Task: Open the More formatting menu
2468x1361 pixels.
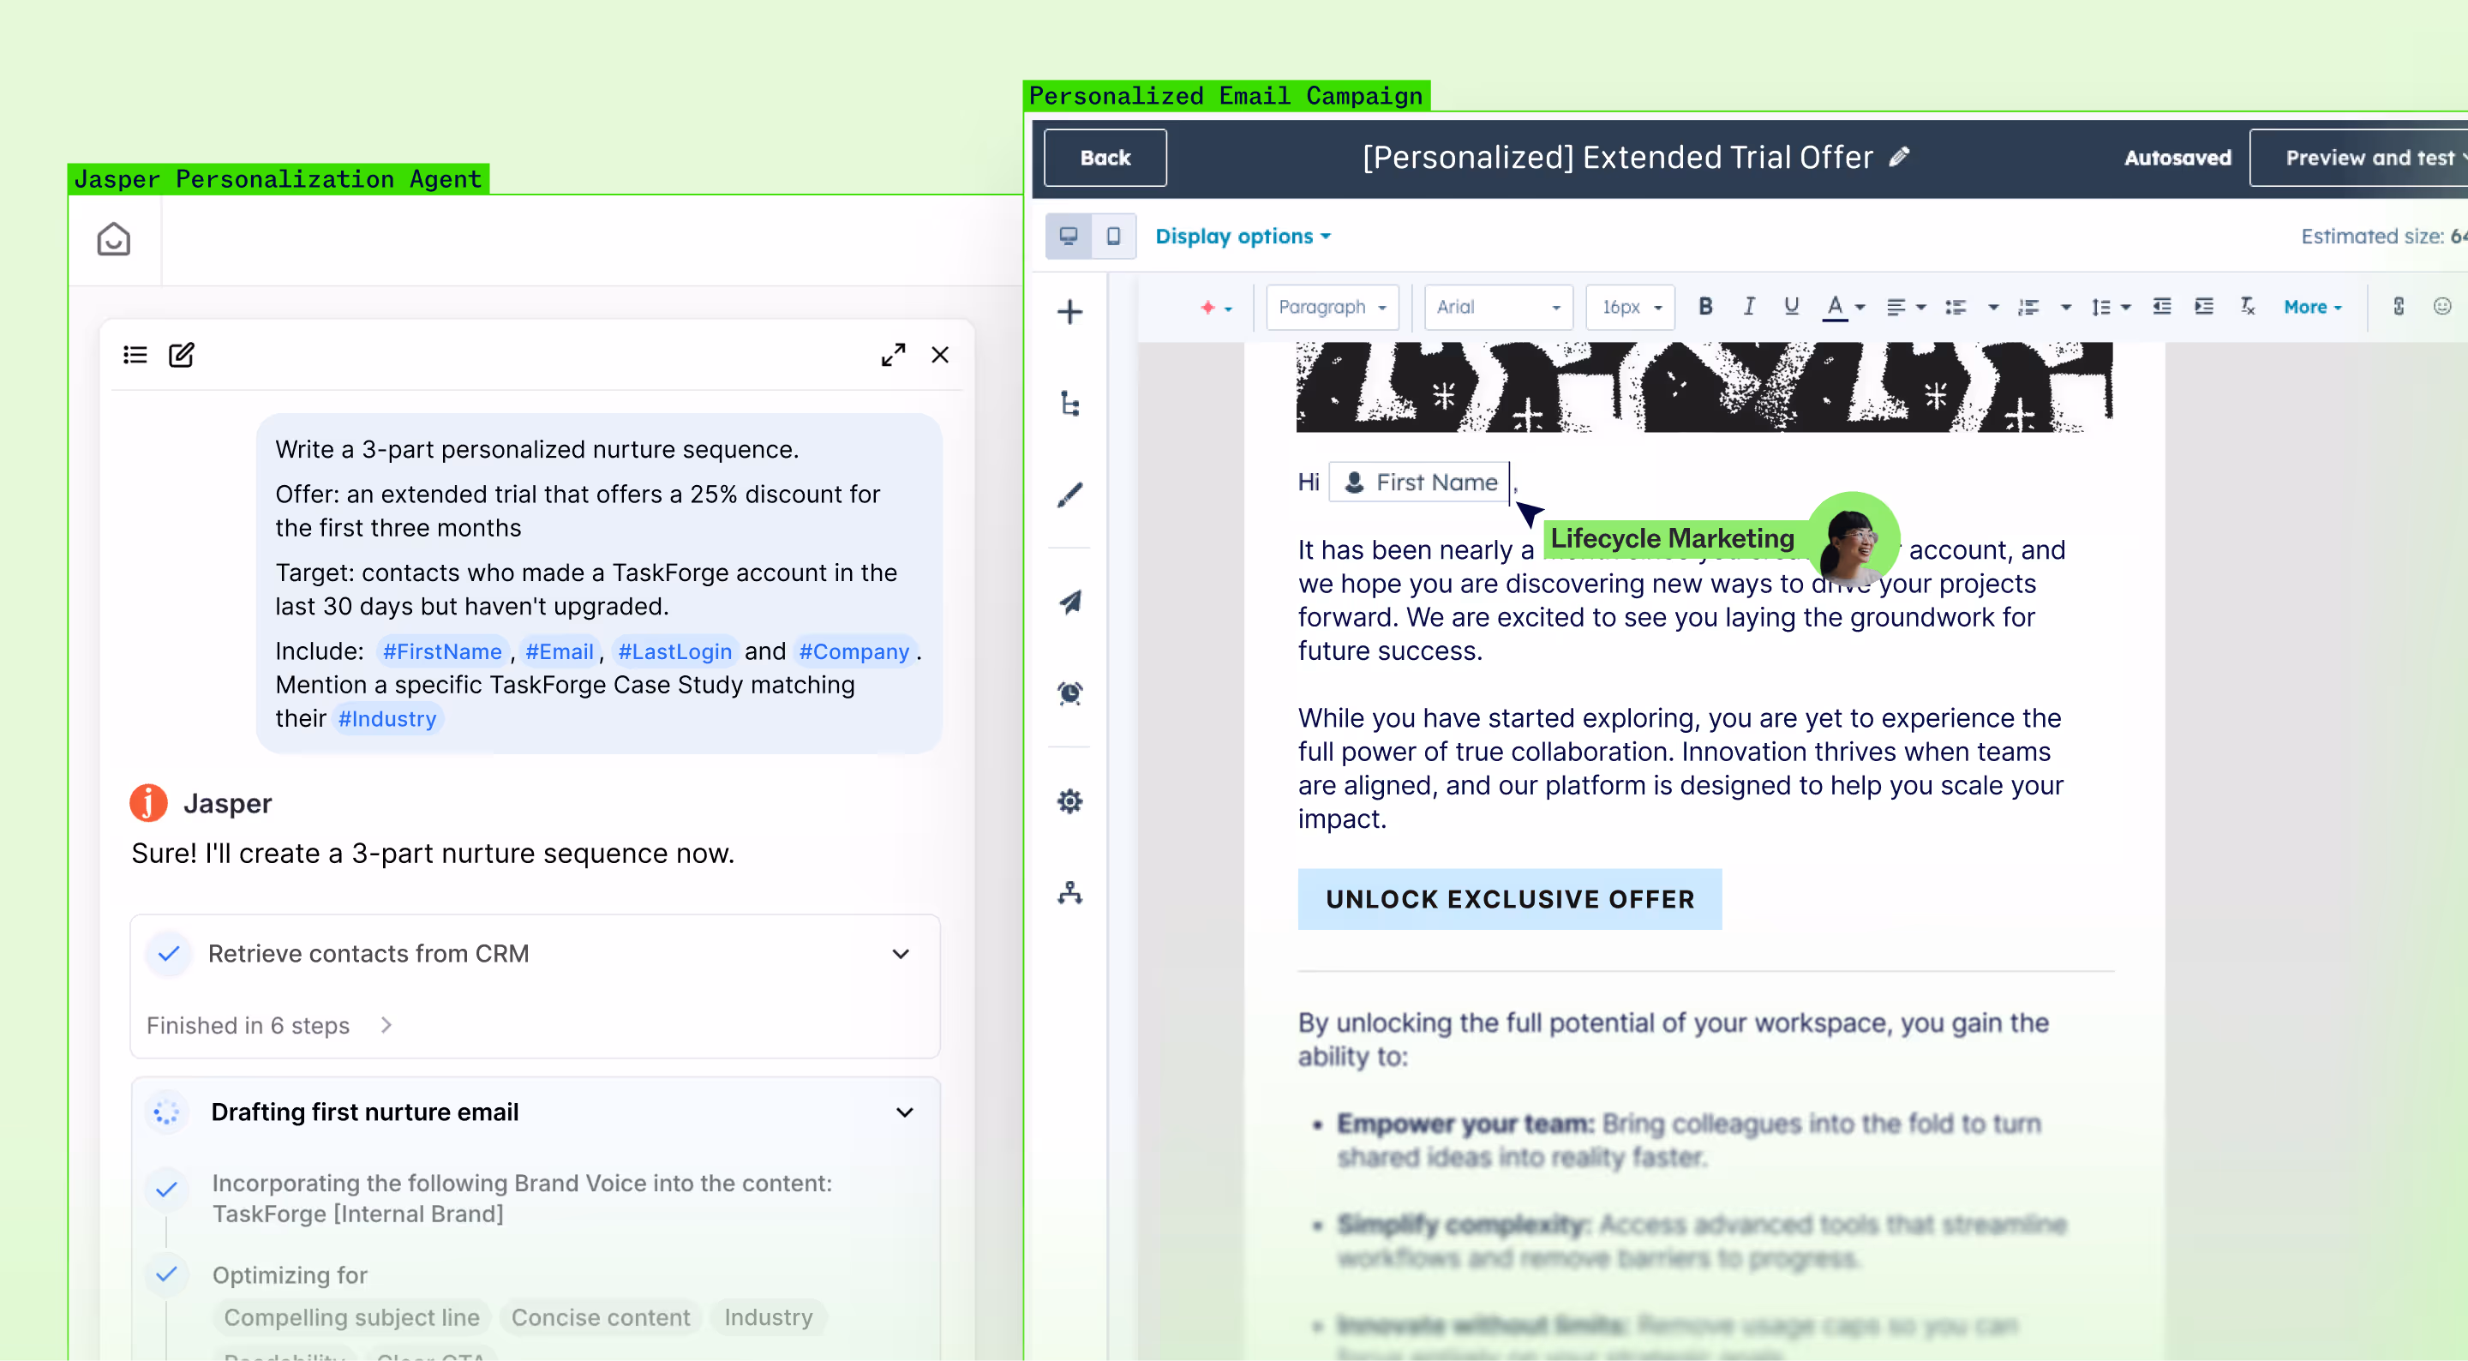Action: [x=2312, y=307]
